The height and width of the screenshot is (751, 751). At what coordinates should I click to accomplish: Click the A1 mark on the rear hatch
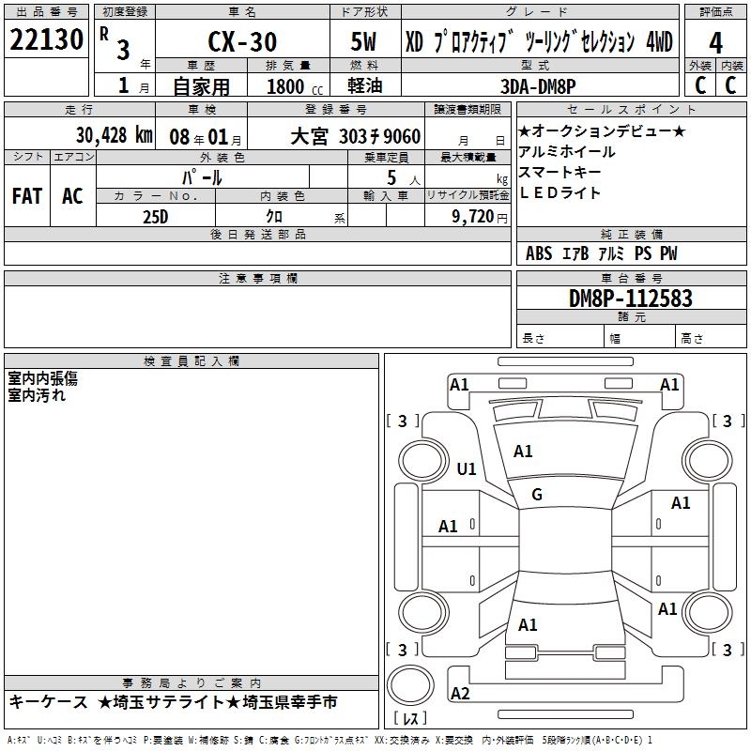[x=528, y=625]
